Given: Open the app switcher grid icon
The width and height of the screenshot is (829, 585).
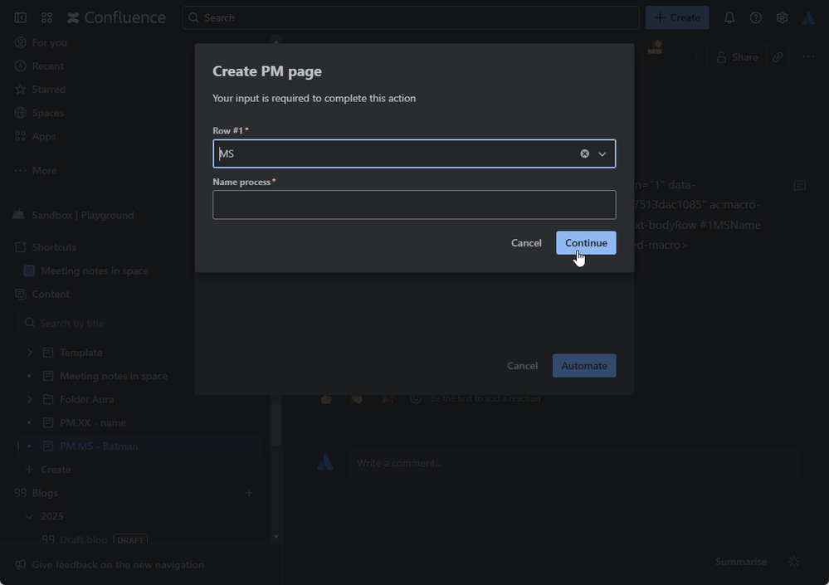Looking at the screenshot, I should coord(46,17).
